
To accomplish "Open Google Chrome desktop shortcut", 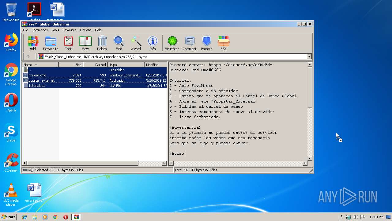I will point(11,75).
